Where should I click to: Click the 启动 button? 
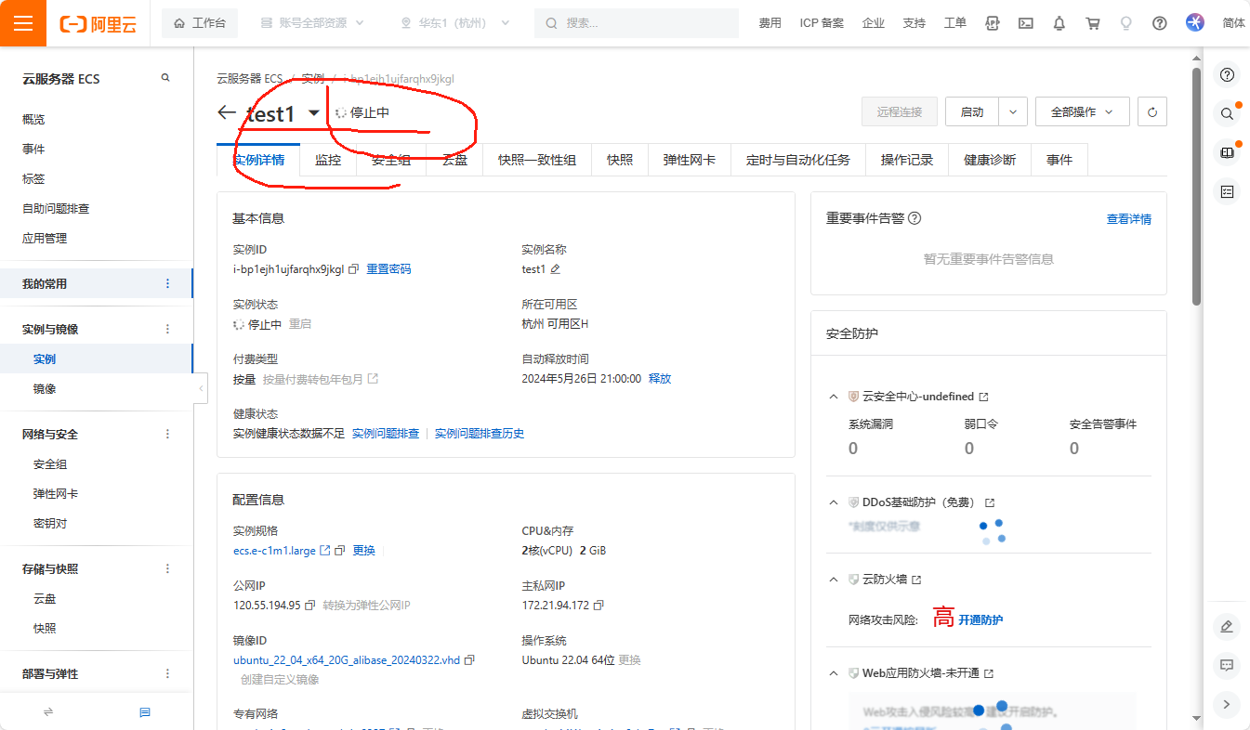pyautogui.click(x=972, y=112)
